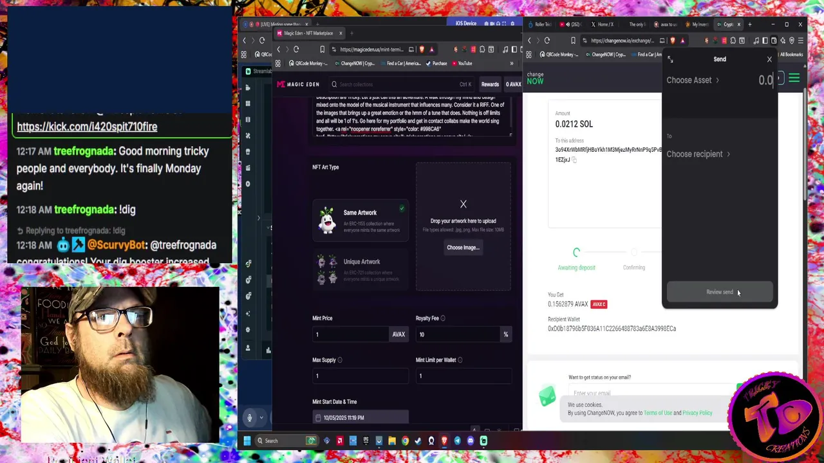The image size is (824, 463).
Task: Switch to the Roller Trick tab
Action: 541,24
